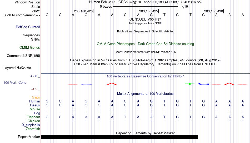Open the OMIM Genes track label
Screen dimensions: 250x143
click(x=29, y=48)
